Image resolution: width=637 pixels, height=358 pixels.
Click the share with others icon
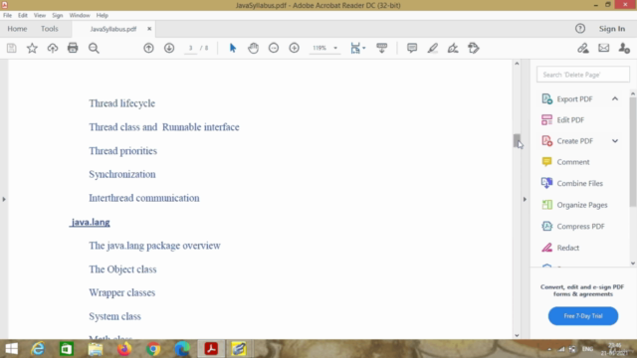[624, 48]
